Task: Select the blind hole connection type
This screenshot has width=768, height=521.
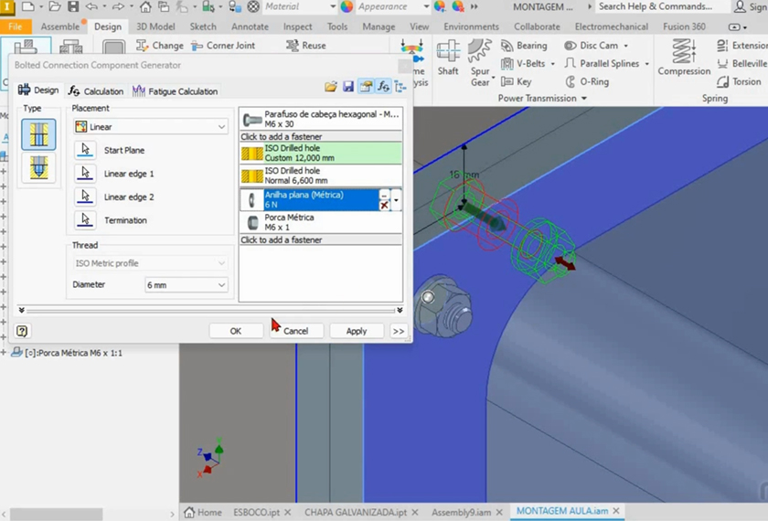Action: pyautogui.click(x=38, y=167)
